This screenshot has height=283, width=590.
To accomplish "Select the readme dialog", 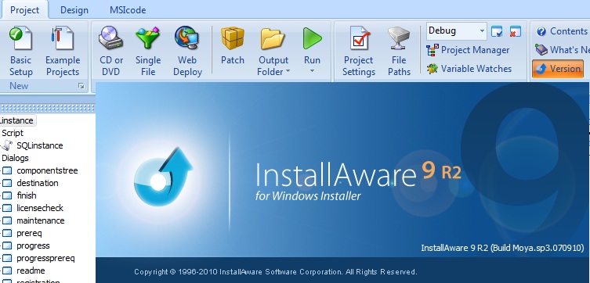I will tap(31, 270).
